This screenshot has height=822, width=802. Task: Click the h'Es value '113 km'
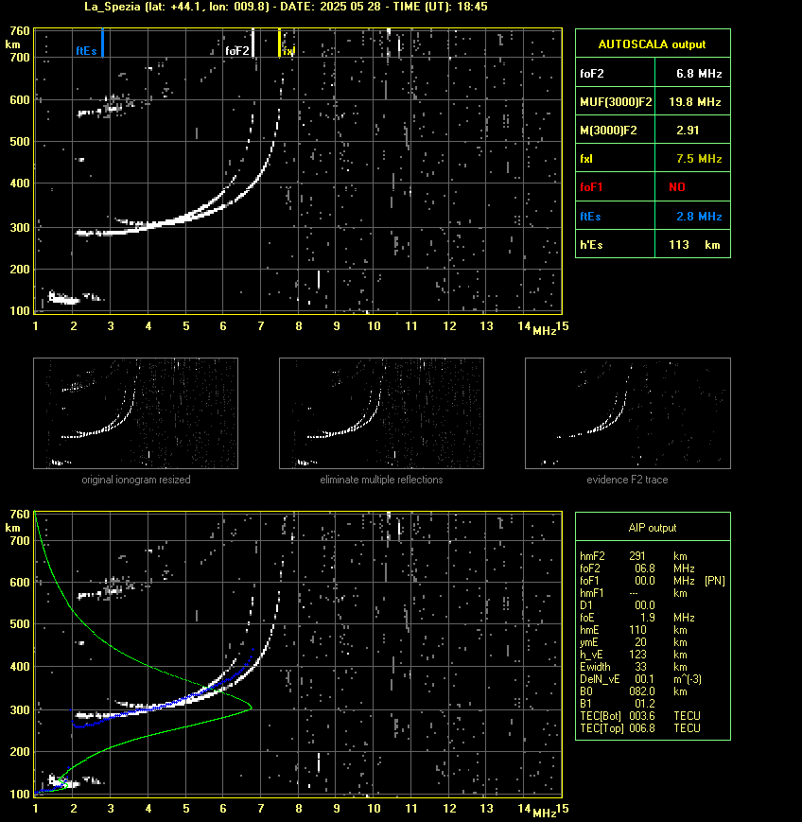coord(694,245)
